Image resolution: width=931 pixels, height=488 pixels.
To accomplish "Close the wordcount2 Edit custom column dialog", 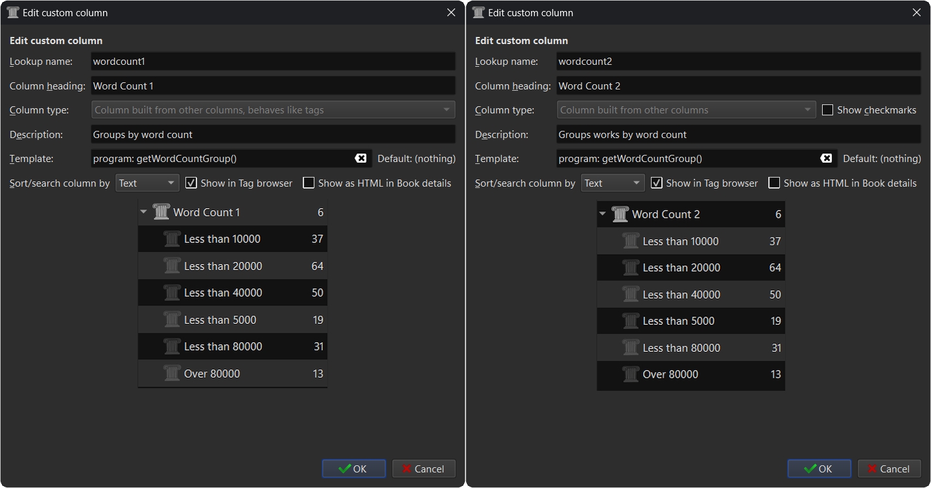I will (917, 12).
